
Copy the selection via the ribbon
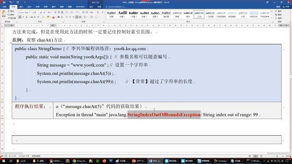click(11, 15)
